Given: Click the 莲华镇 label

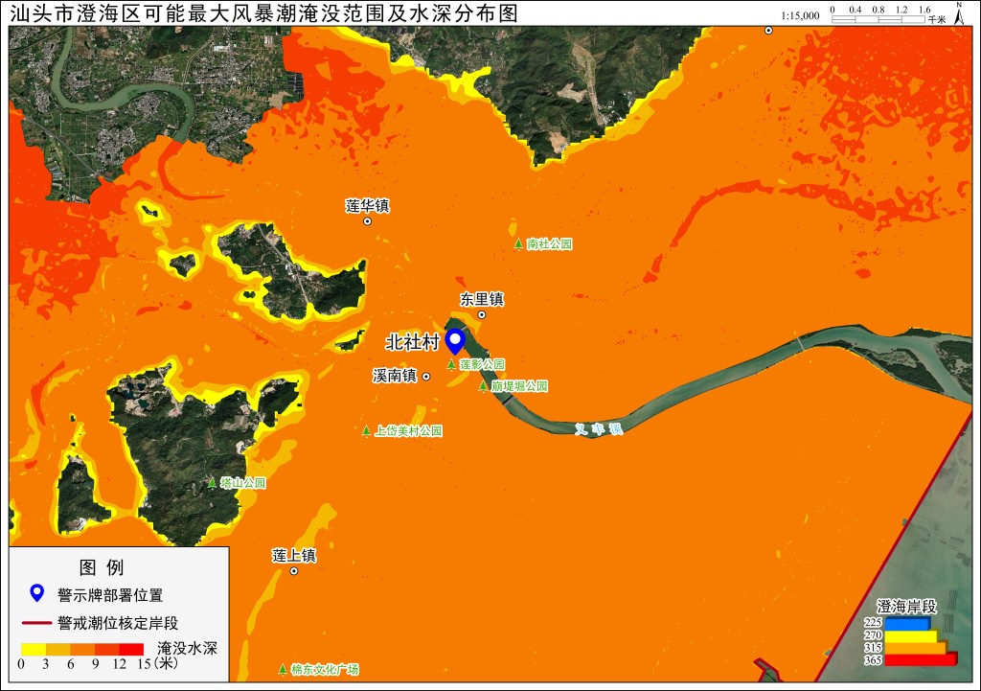Looking at the screenshot, I should point(367,206).
